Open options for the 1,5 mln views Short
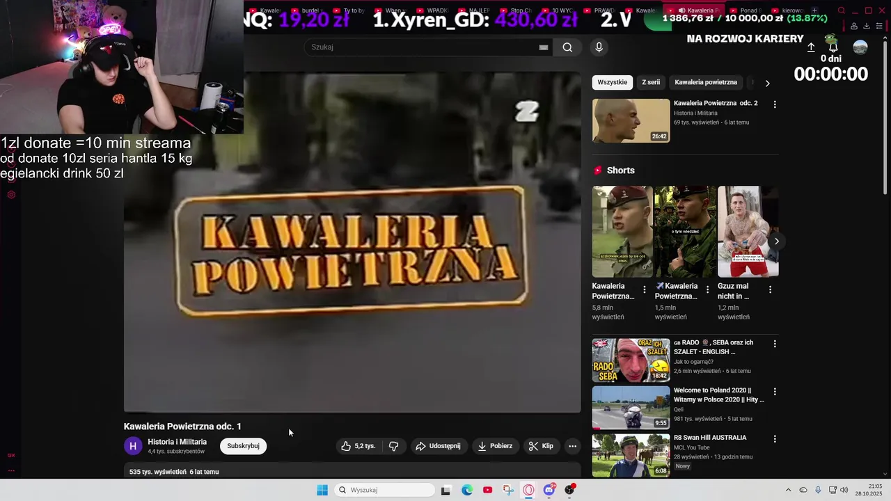Screen dimensions: 891x501 (x=707, y=289)
